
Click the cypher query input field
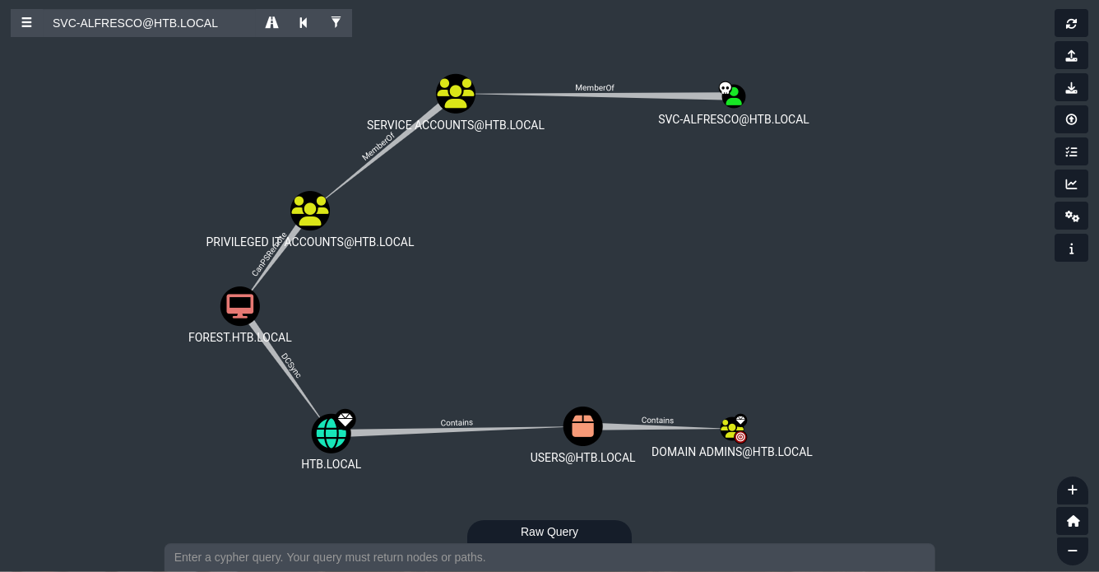pyautogui.click(x=549, y=557)
